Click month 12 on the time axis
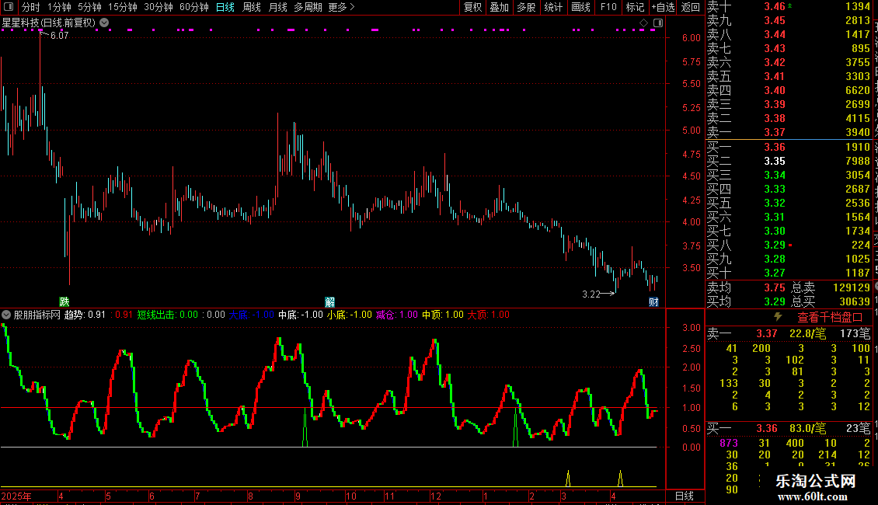 point(436,496)
